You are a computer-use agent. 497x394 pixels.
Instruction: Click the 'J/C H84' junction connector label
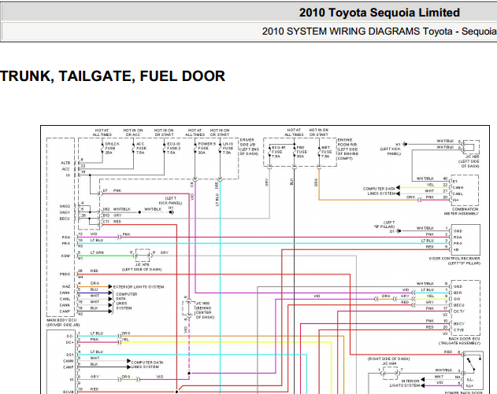[x=389, y=363]
